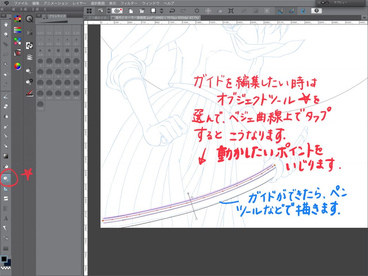
Task: Open the Sub Tool Detail palette icon
Action: (29, 70)
